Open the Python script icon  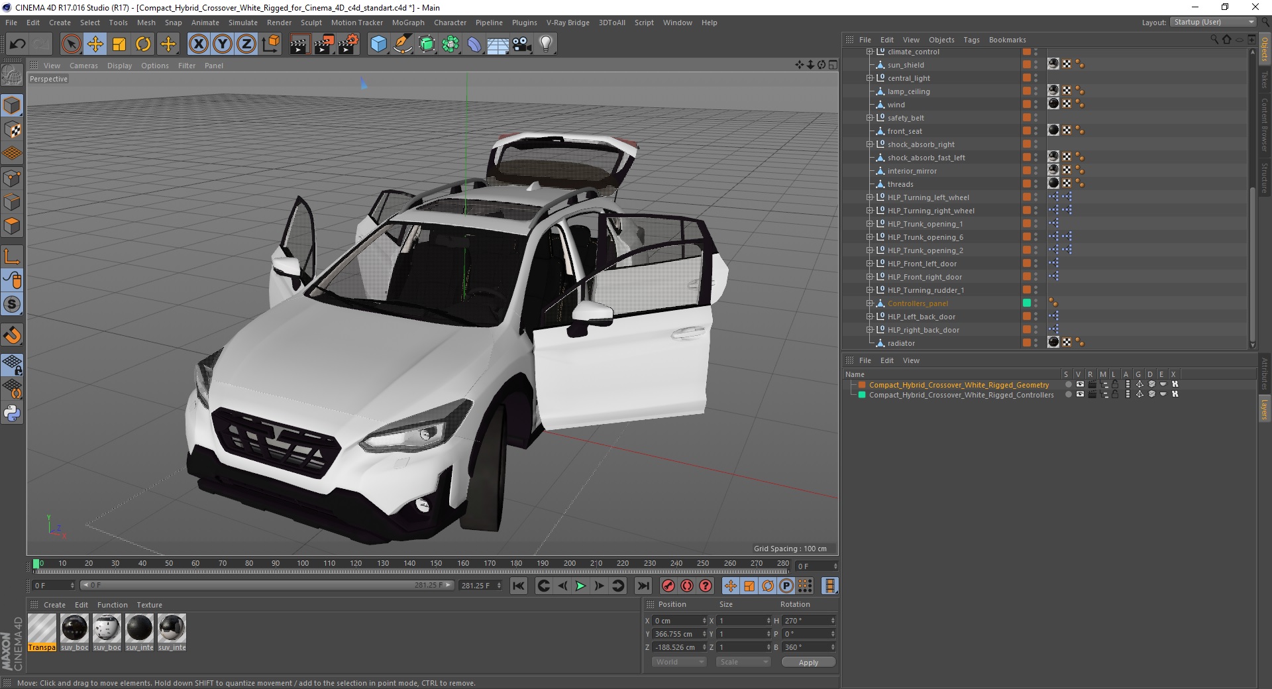pyautogui.click(x=12, y=413)
